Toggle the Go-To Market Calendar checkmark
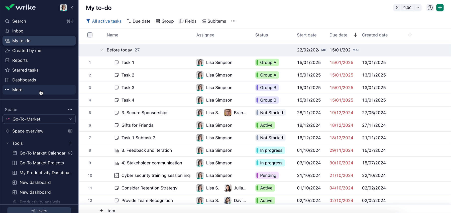Screen dimensions: 451x213 pyautogui.click(x=70, y=153)
